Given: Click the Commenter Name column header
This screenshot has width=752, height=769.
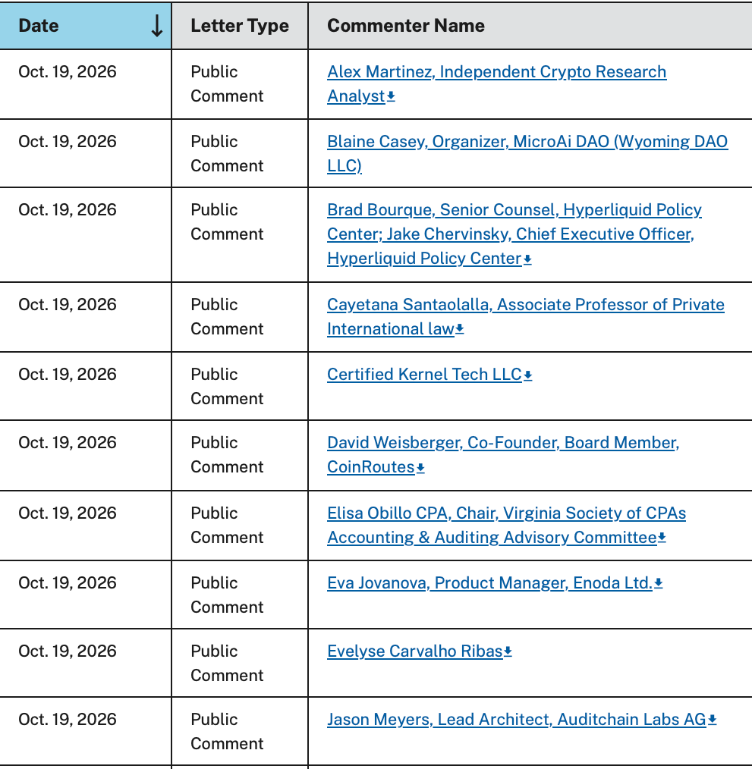Looking at the screenshot, I should pyautogui.click(x=530, y=26).
